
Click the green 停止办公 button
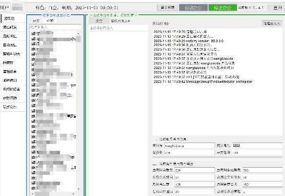click(222, 8)
